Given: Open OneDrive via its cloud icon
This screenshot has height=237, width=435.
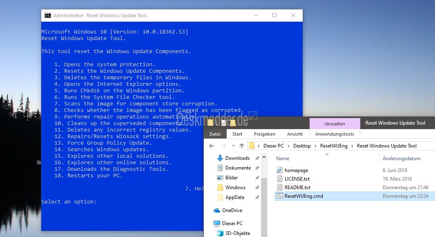Looking at the screenshot, I should [x=217, y=210].
